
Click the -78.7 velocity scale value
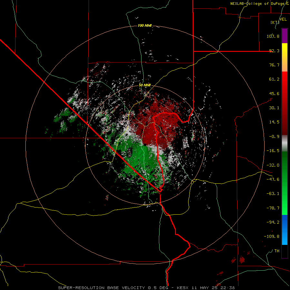[273, 208]
